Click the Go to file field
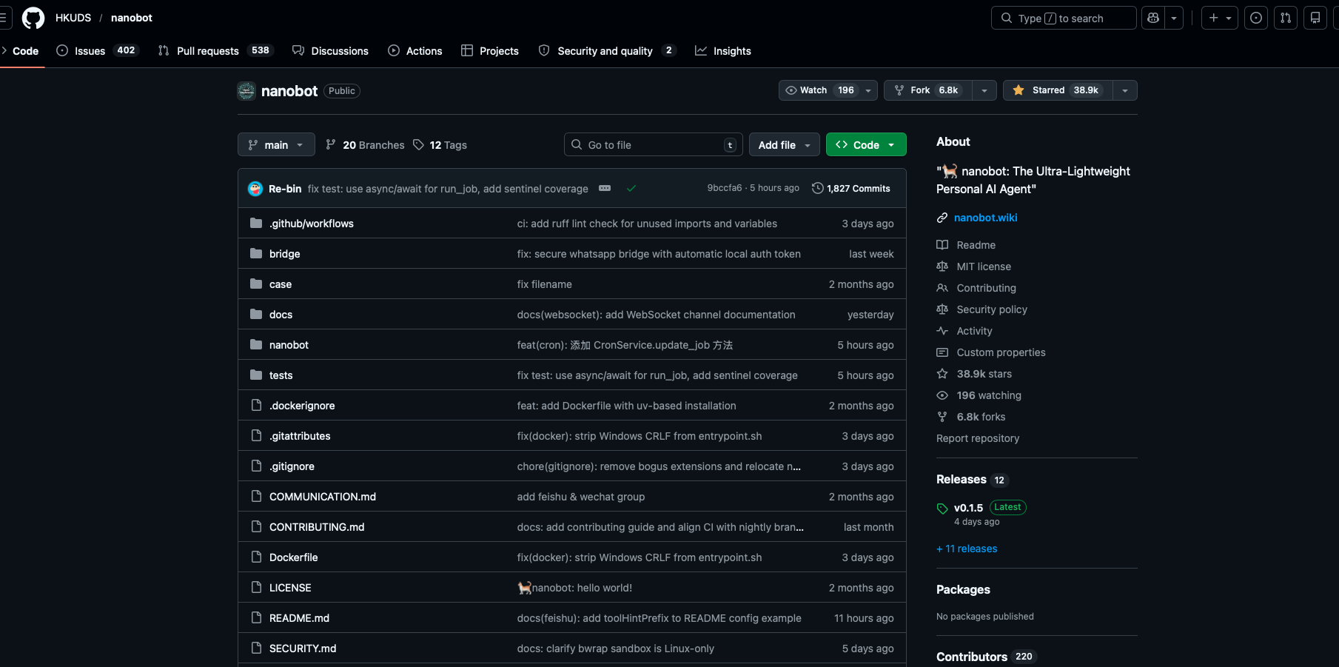This screenshot has height=667, width=1339. coord(654,145)
